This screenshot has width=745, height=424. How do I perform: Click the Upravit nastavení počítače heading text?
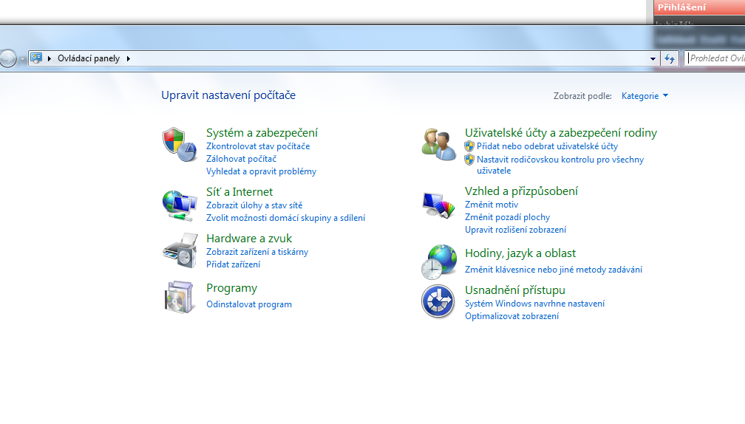[x=228, y=95]
